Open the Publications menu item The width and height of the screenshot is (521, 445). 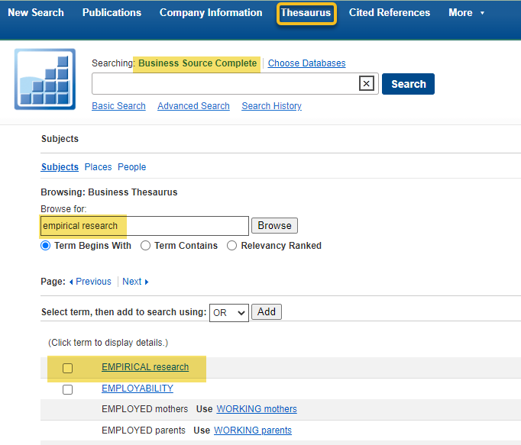point(112,13)
